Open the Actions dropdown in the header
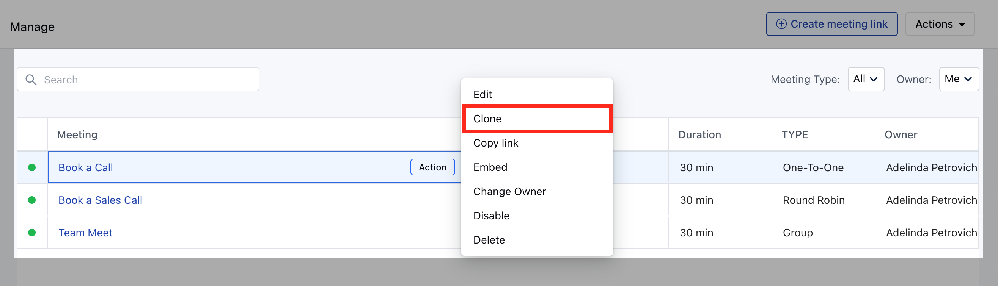 940,24
